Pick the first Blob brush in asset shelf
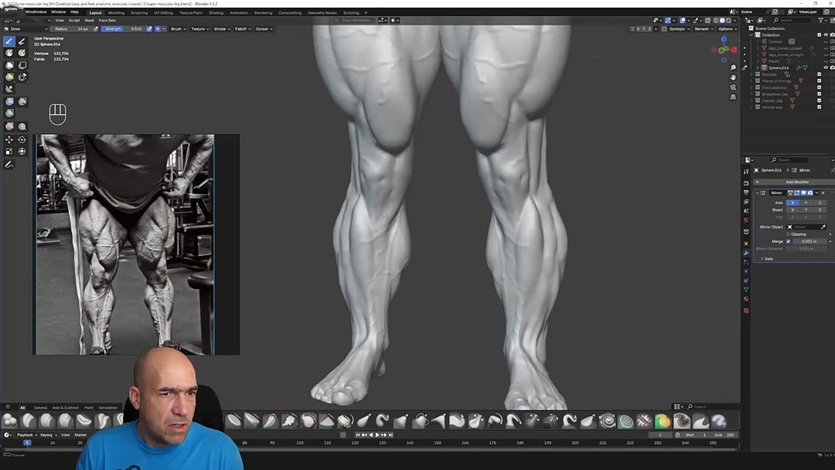The width and height of the screenshot is (835, 470). [x=10, y=421]
